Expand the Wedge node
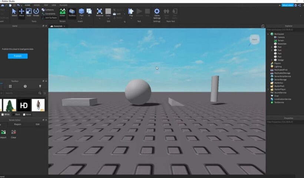 (x=271, y=60)
